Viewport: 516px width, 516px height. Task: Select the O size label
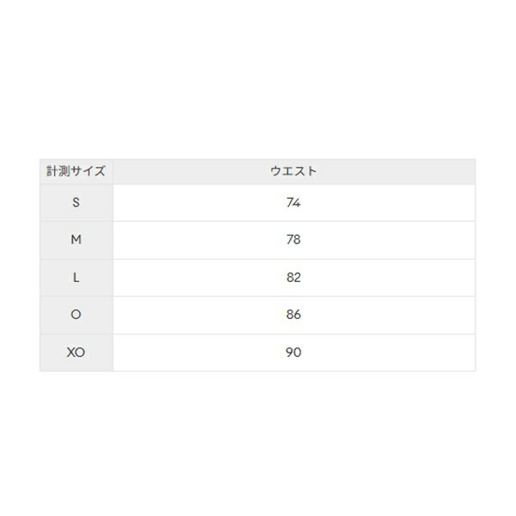click(76, 315)
